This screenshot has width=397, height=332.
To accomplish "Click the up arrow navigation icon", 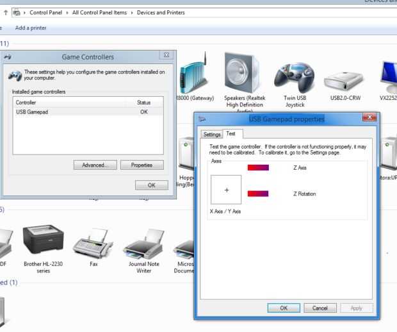I will coord(6,12).
